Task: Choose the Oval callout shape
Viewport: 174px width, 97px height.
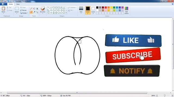Action: click(61, 13)
